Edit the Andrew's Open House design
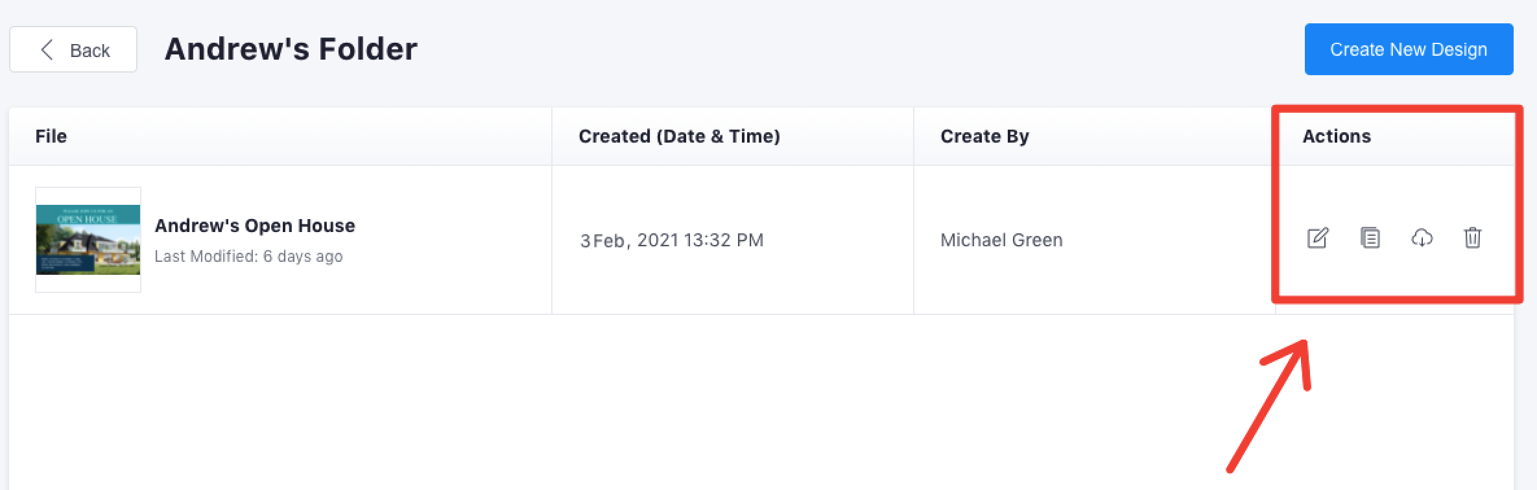The width and height of the screenshot is (1537, 490). coord(1318,239)
